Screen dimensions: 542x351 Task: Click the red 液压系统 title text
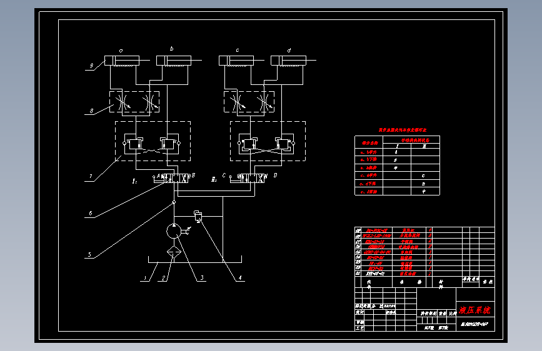pyautogui.click(x=474, y=310)
